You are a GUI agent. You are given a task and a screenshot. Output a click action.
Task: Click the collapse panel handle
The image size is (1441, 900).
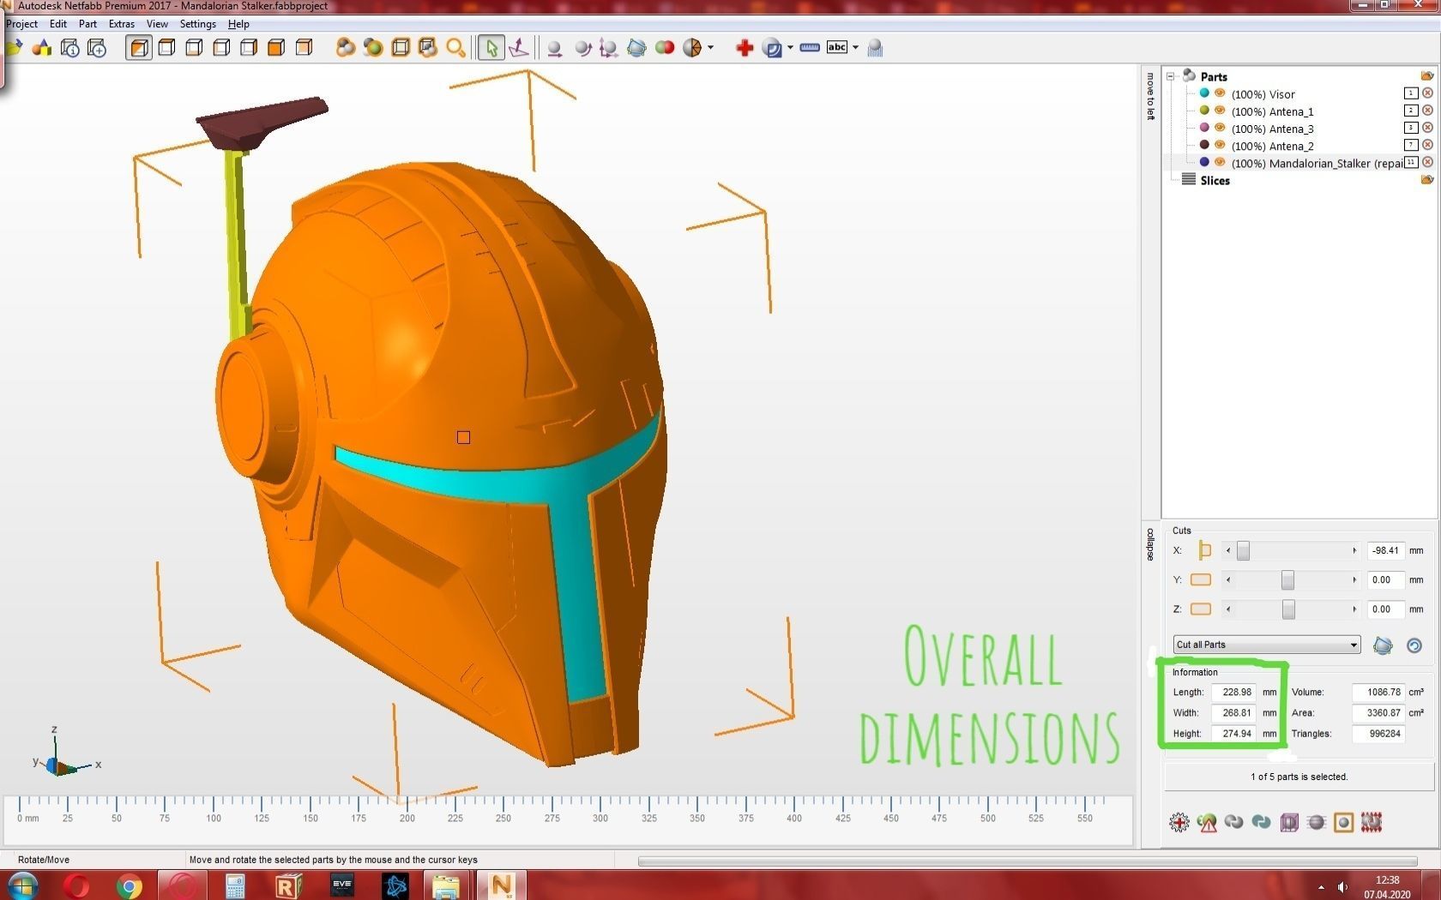coord(1150,543)
